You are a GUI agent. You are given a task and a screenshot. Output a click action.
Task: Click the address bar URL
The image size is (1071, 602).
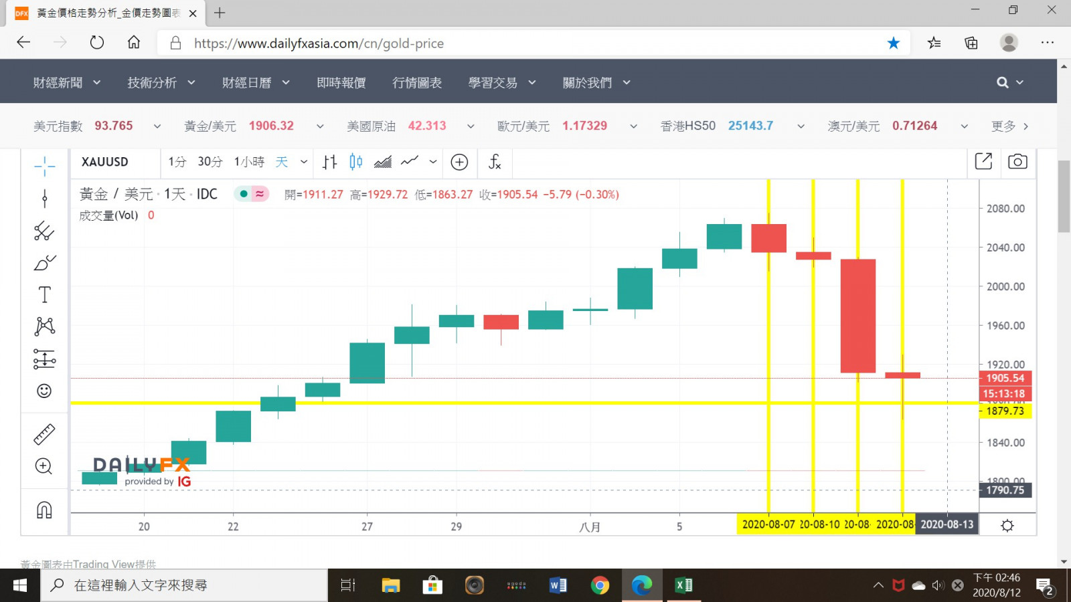319,43
